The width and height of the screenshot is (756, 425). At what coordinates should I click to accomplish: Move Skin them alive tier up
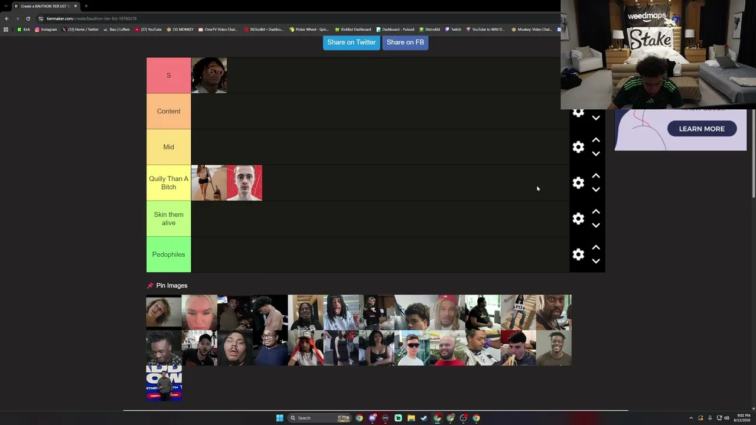[x=596, y=212]
